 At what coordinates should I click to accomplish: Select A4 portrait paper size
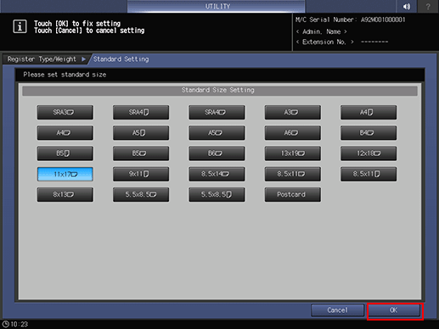(369, 112)
